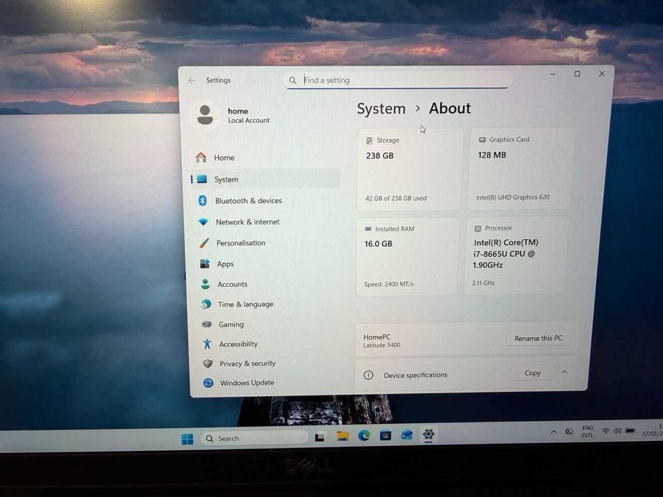
Task: Launch File Explorer from the taskbar
Action: pyautogui.click(x=343, y=436)
